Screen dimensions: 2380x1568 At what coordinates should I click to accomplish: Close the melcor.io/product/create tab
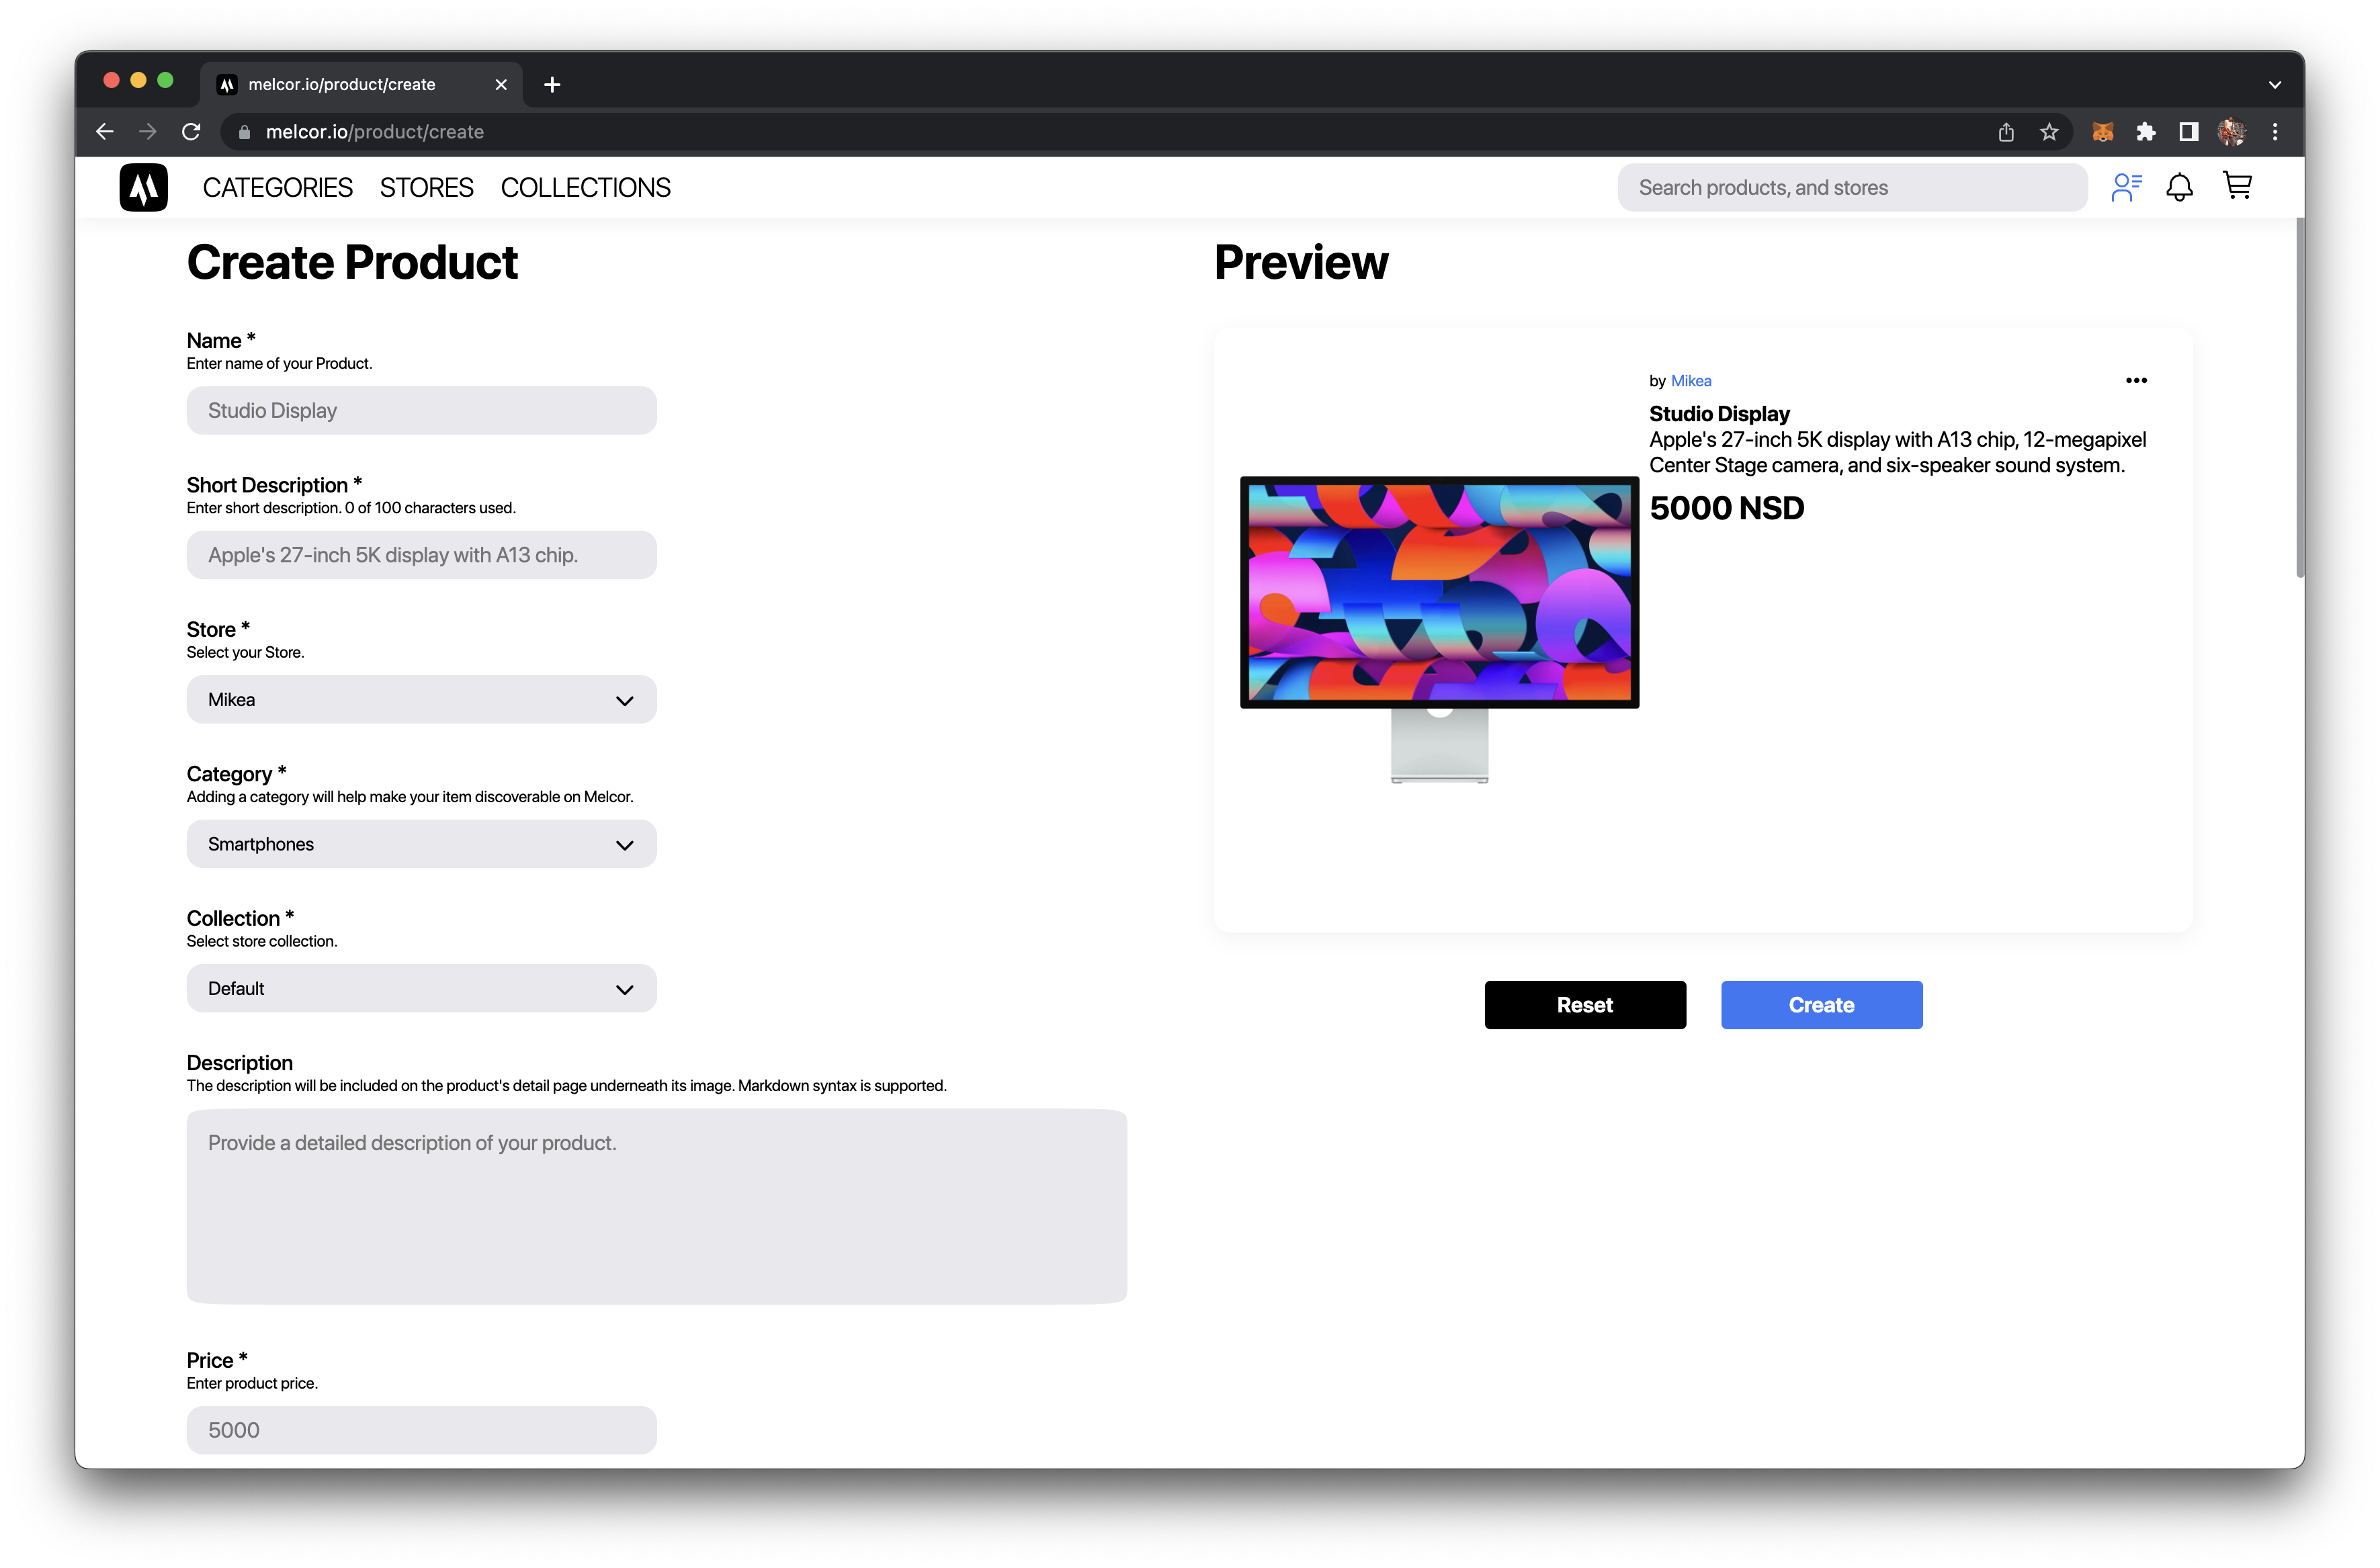501,84
